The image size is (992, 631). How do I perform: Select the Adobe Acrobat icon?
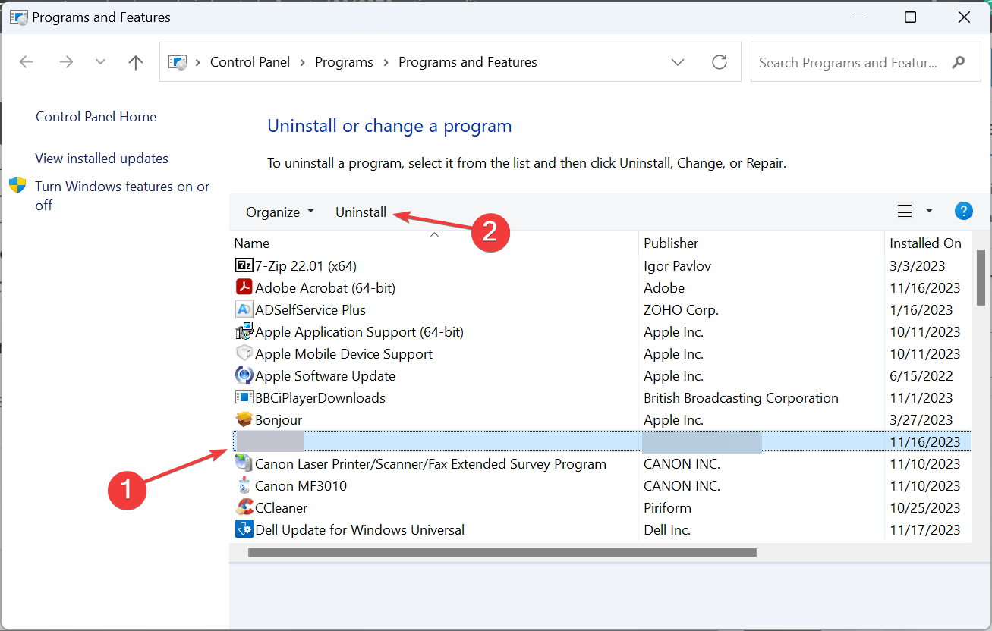(x=244, y=288)
